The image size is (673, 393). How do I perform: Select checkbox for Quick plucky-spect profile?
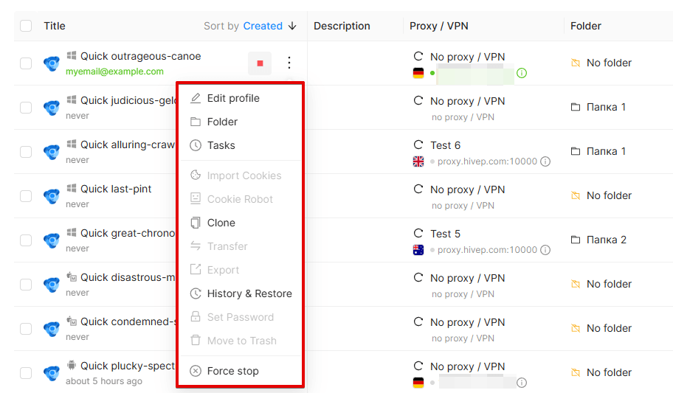(x=26, y=373)
